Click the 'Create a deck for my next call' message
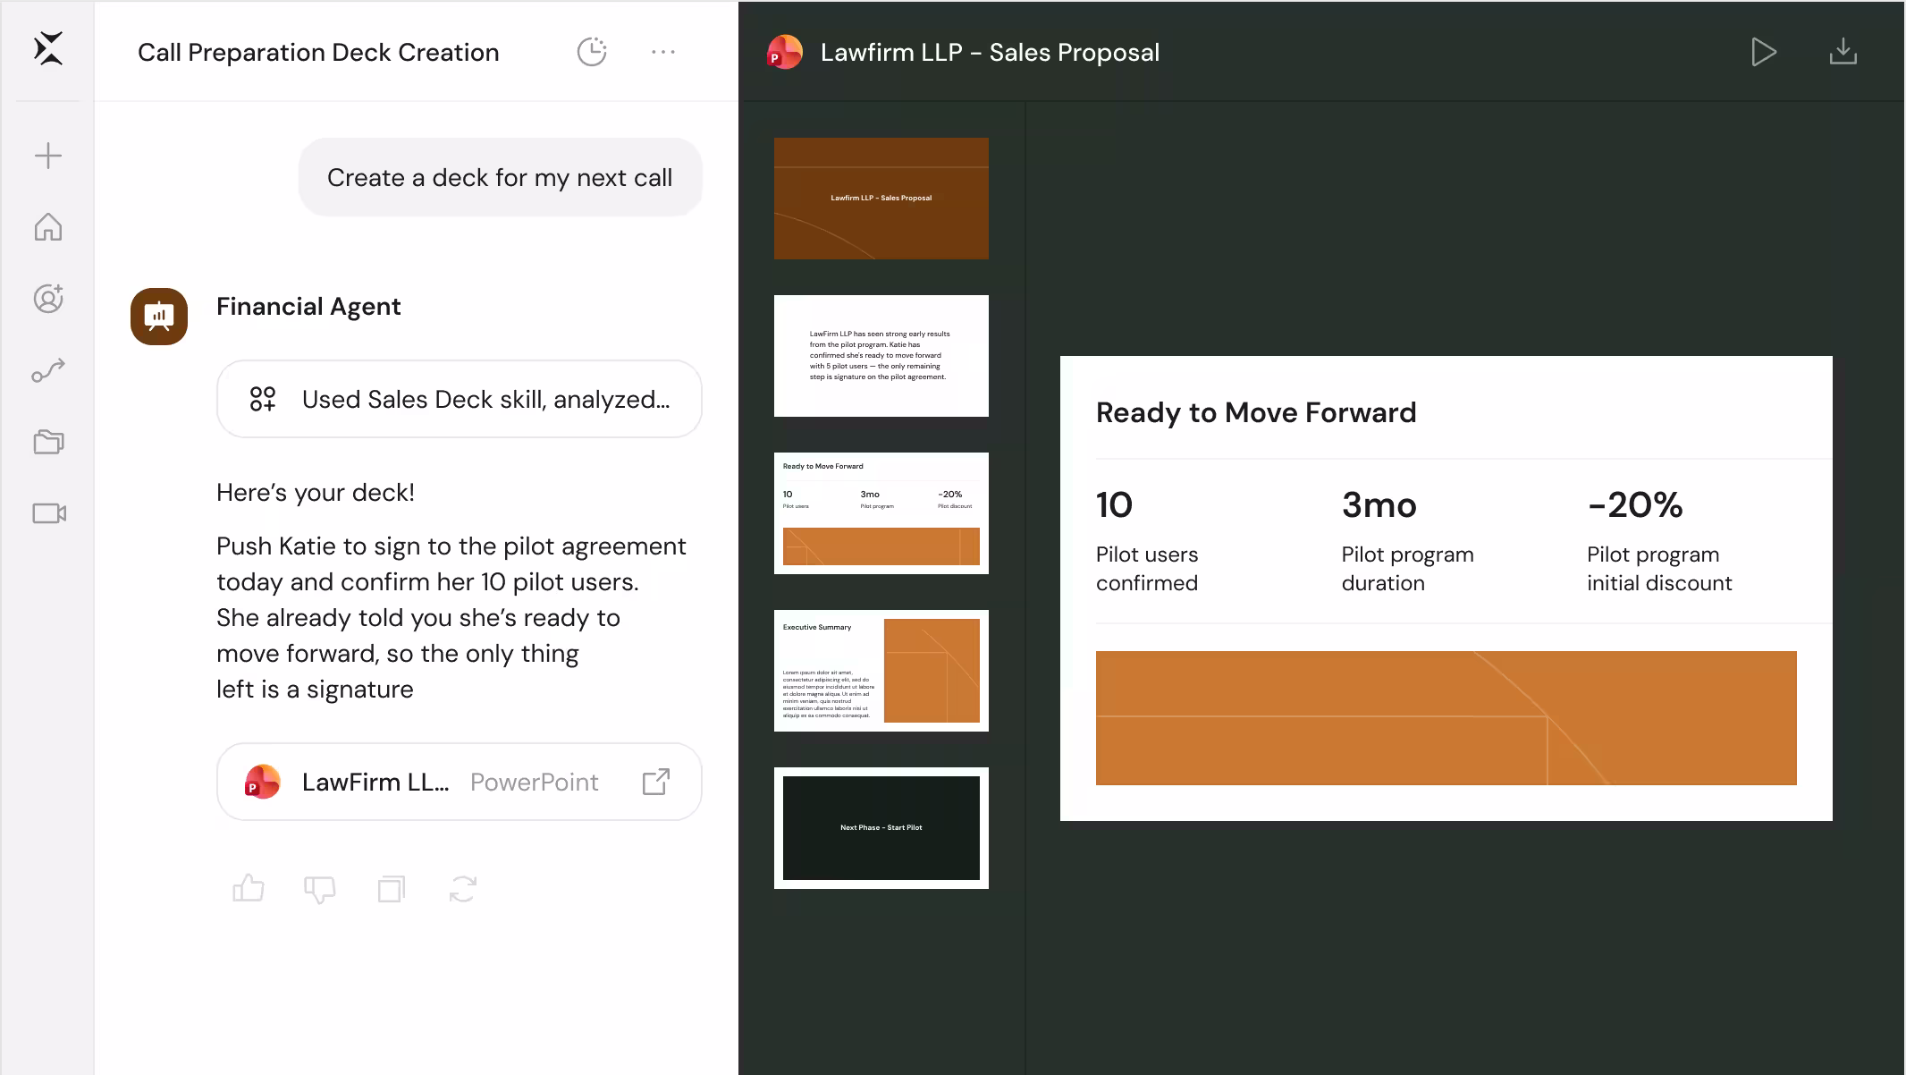Viewport: 1906px width, 1075px height. click(x=500, y=177)
